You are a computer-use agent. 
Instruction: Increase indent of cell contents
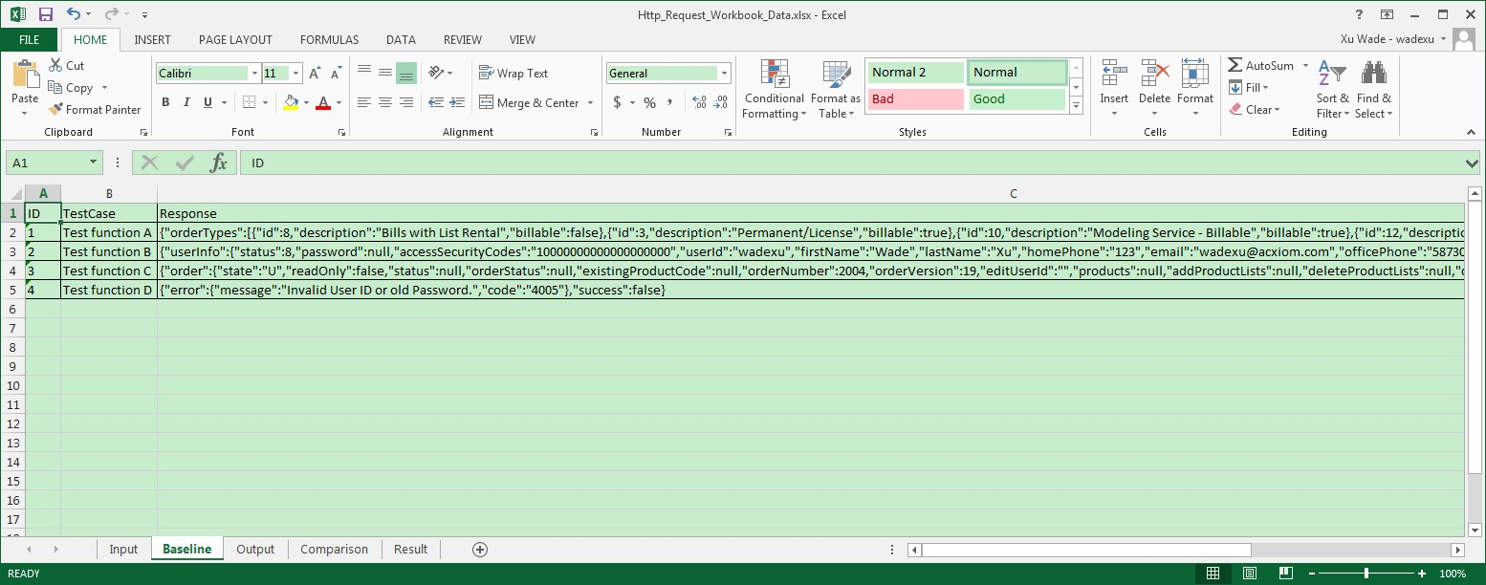(457, 102)
